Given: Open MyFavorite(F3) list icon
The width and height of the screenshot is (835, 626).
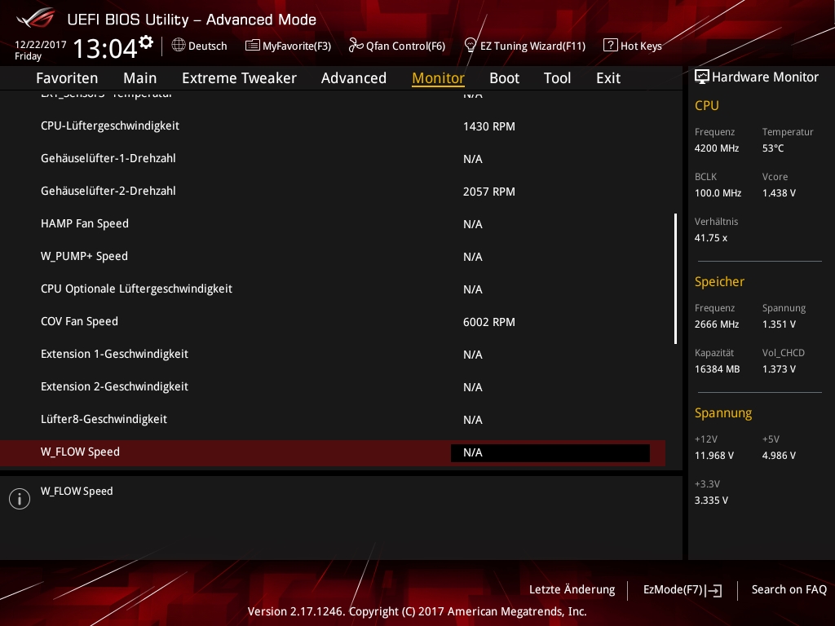Looking at the screenshot, I should (x=253, y=46).
